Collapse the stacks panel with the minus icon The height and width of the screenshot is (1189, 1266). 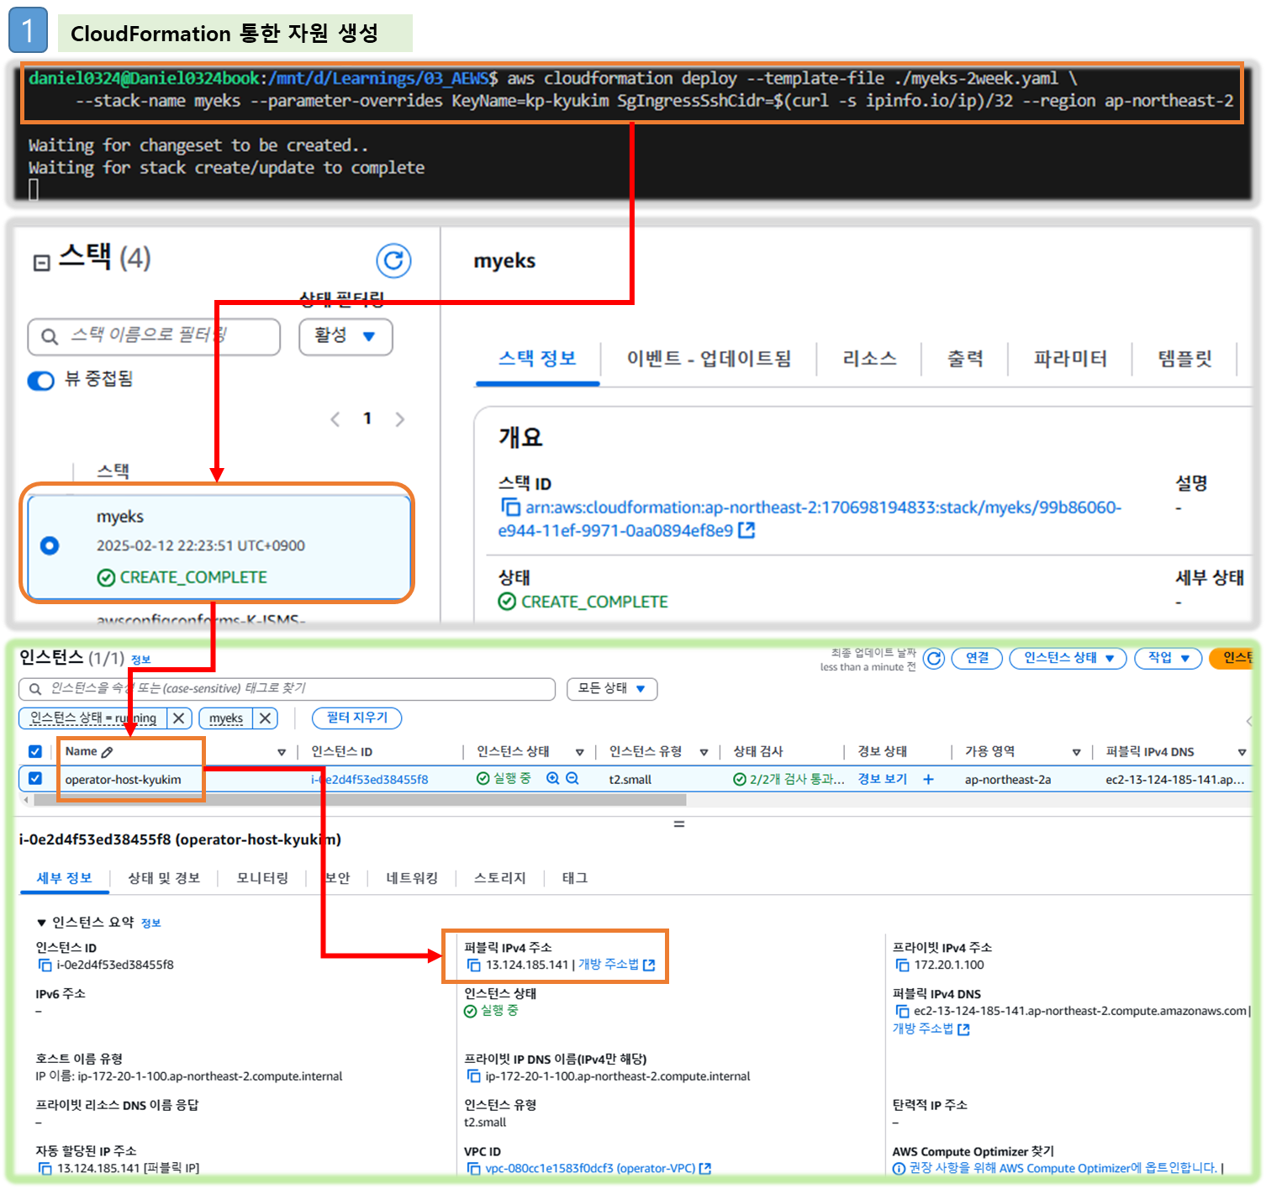pyautogui.click(x=41, y=263)
